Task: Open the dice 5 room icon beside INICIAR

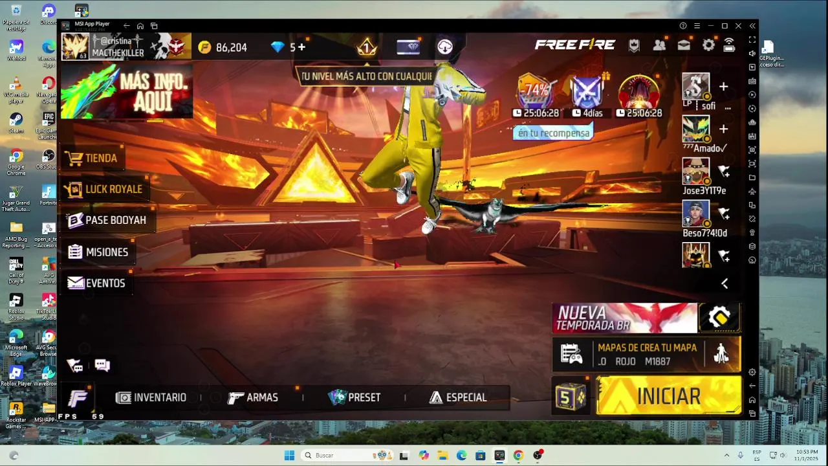Action: point(571,397)
